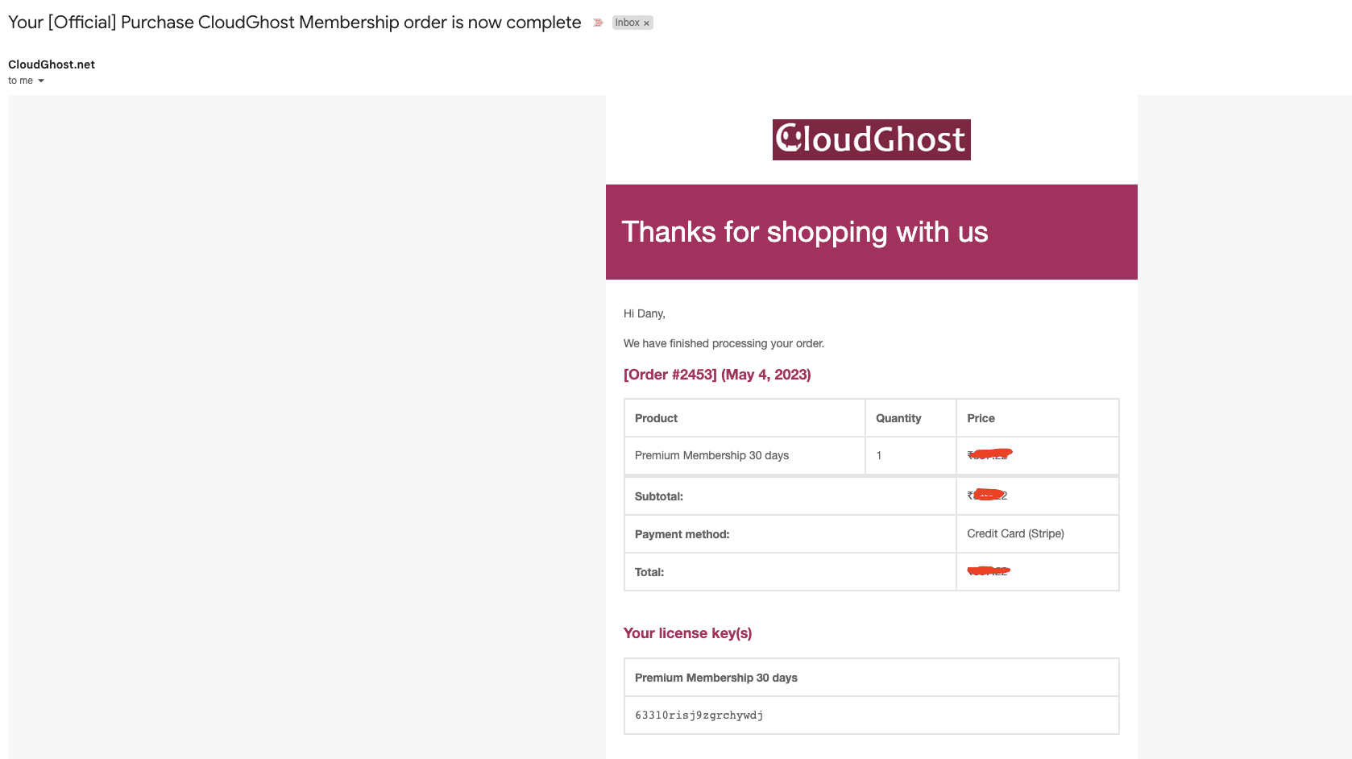
Task: Click the importance marker beside the subject
Action: [598, 23]
